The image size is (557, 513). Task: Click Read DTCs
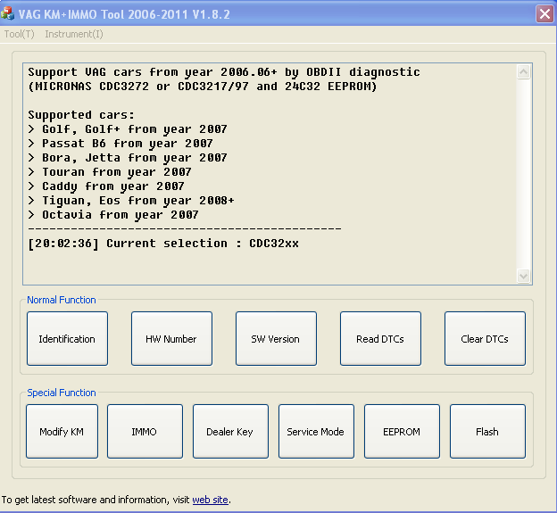pyautogui.click(x=380, y=339)
